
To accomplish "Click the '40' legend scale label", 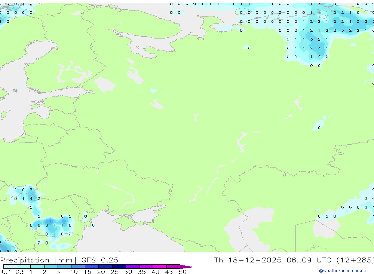I will click(156, 272).
